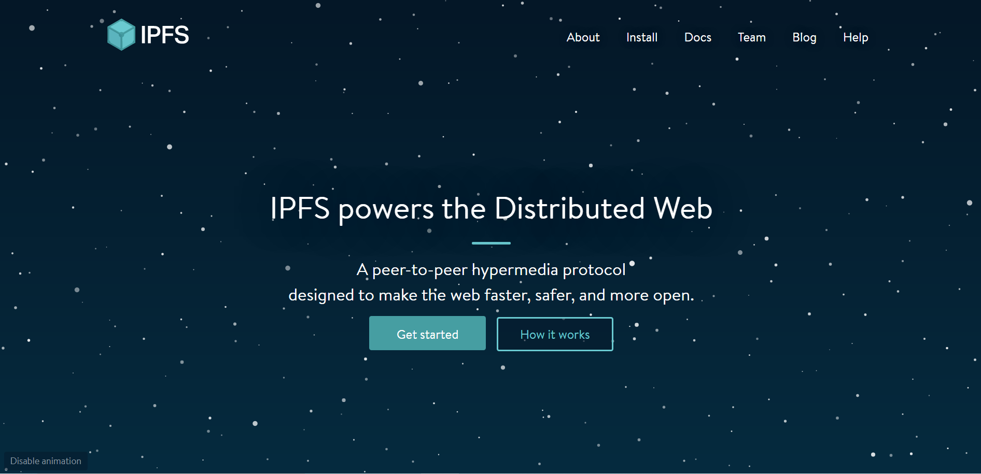Image resolution: width=981 pixels, height=474 pixels.
Task: Click the "A peer-to-peer hypermedia protocol" text
Action: (491, 270)
